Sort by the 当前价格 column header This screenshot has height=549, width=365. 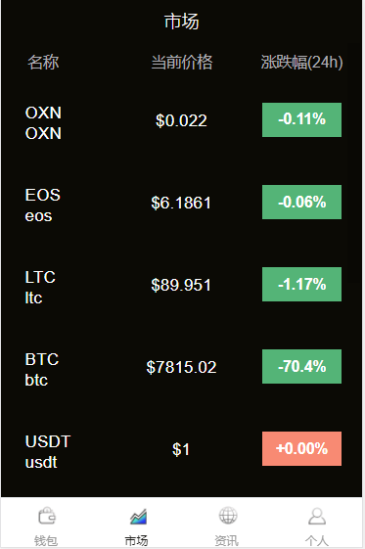pyautogui.click(x=182, y=63)
